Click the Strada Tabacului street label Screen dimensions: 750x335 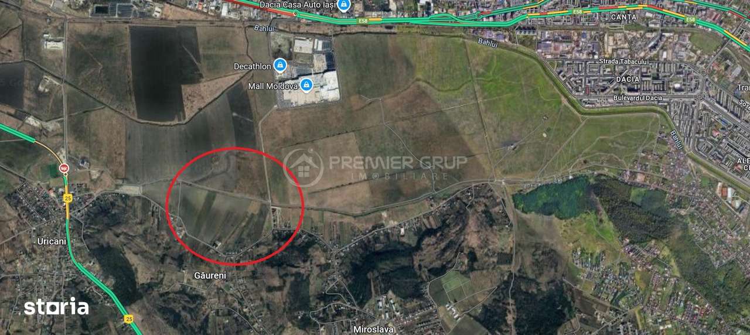pyautogui.click(x=623, y=61)
